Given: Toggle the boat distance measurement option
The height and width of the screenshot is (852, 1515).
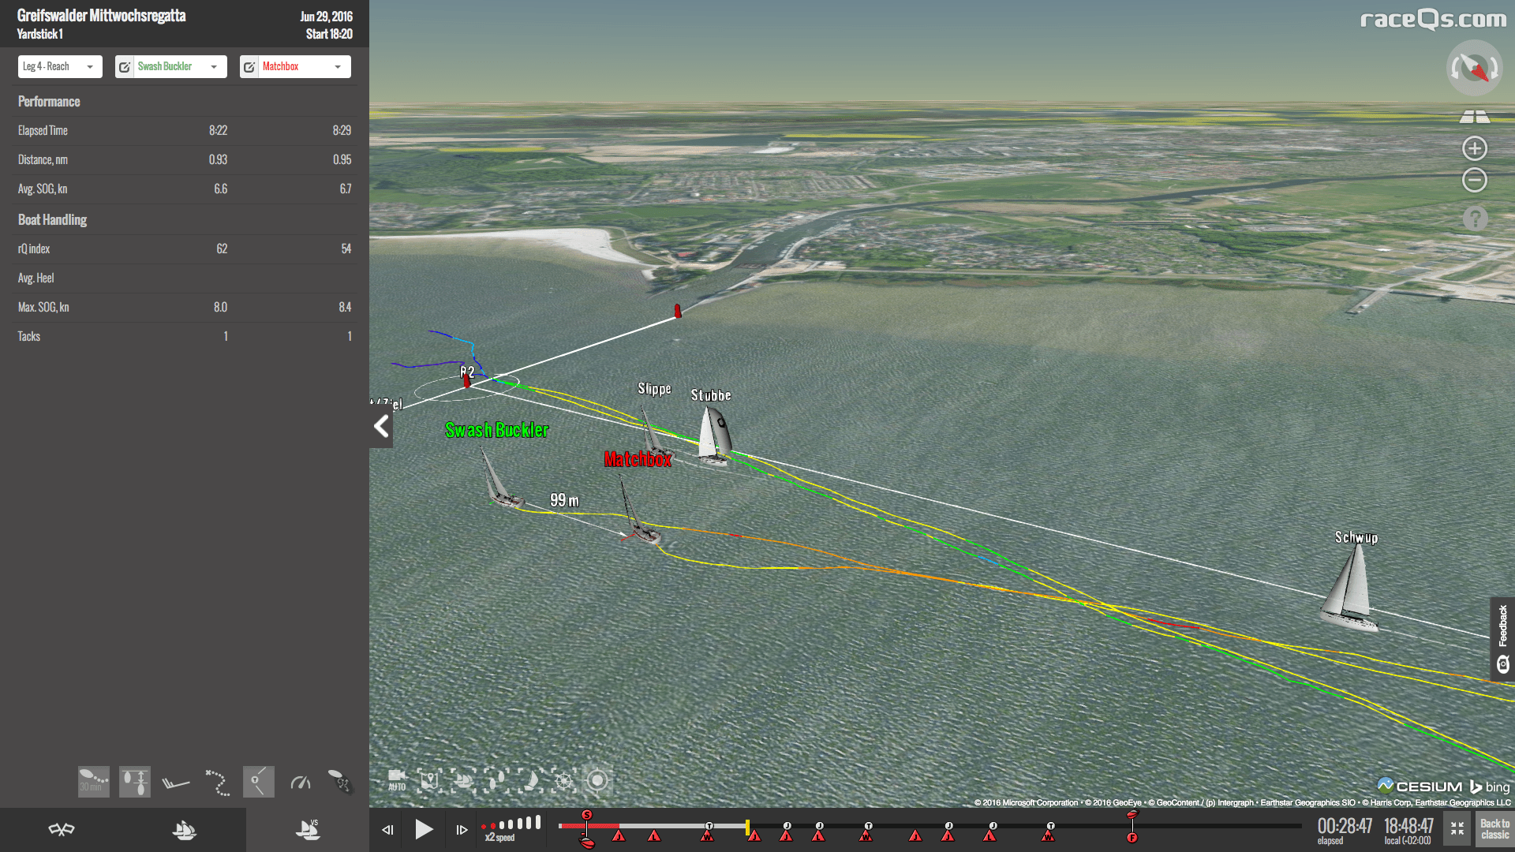Looking at the screenshot, I should pyautogui.click(x=135, y=781).
